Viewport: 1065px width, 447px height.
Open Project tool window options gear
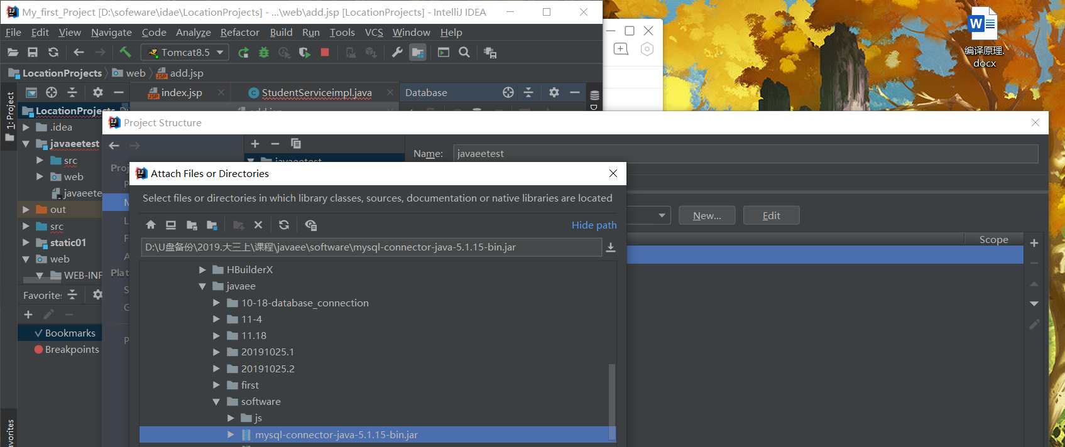(x=98, y=92)
